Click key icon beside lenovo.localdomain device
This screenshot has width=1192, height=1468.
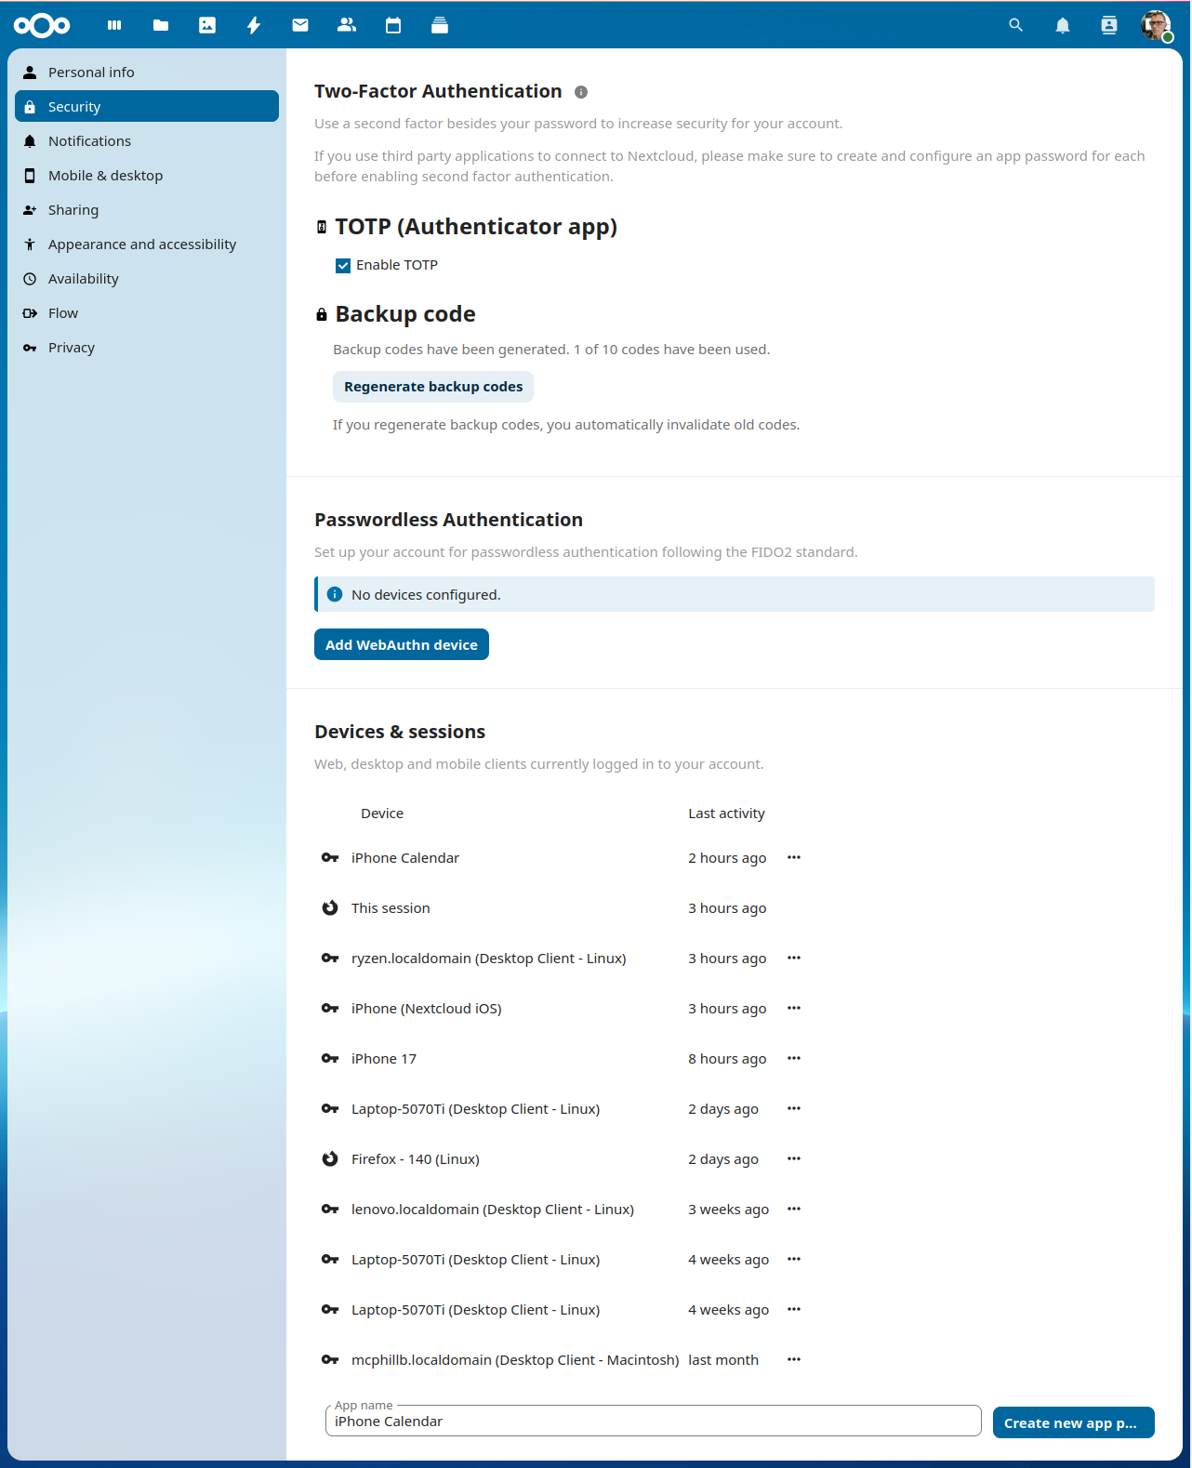pos(330,1209)
